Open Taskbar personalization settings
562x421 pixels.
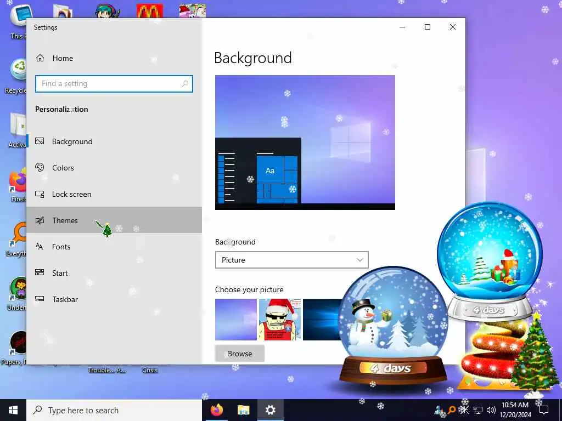point(114,299)
